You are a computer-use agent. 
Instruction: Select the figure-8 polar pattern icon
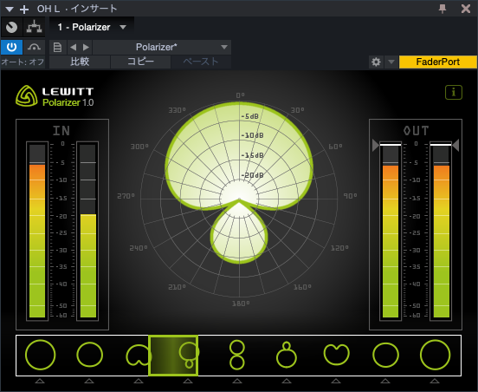pos(237,355)
